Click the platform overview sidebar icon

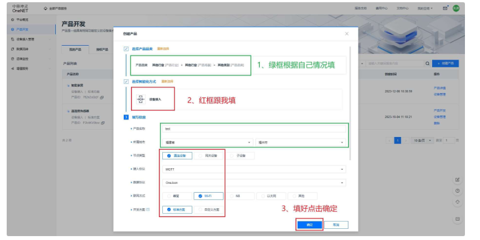pos(13,19)
